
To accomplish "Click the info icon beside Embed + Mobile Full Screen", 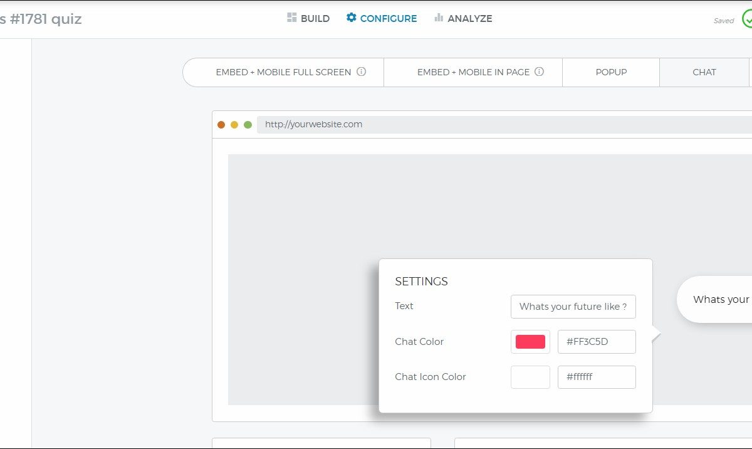I will click(362, 71).
